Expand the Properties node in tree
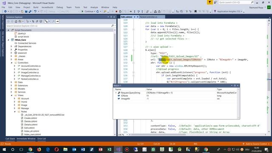Image resolution: width=272 pixels, height=153 pixels. 11,50
